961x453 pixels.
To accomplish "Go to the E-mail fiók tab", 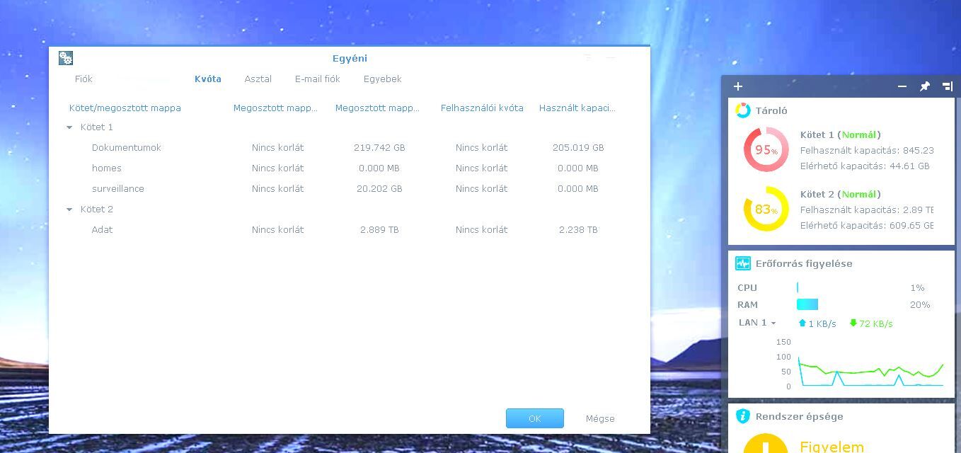I will (x=318, y=79).
